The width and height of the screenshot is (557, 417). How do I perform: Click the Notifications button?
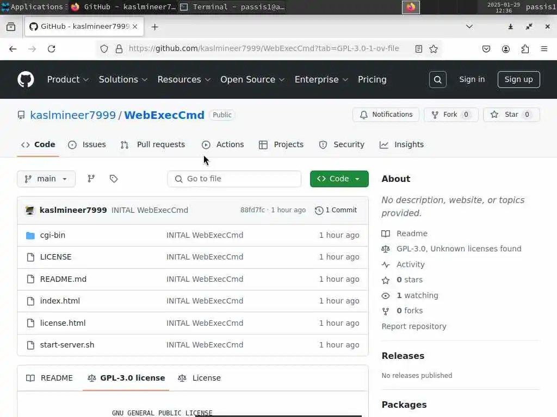(x=386, y=115)
